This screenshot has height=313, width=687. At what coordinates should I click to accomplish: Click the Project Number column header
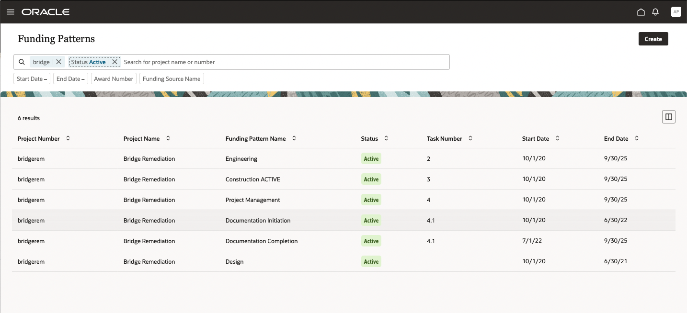(x=39, y=138)
